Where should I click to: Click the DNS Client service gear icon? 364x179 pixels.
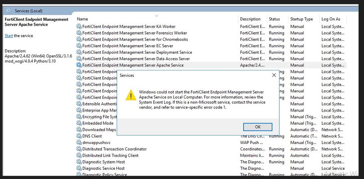[79, 136]
